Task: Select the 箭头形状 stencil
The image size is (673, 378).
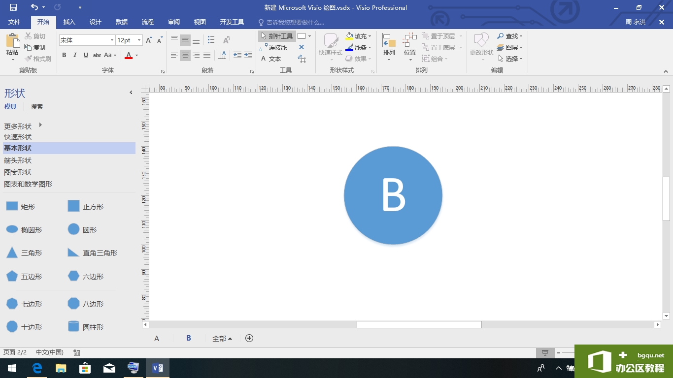Action: point(18,160)
